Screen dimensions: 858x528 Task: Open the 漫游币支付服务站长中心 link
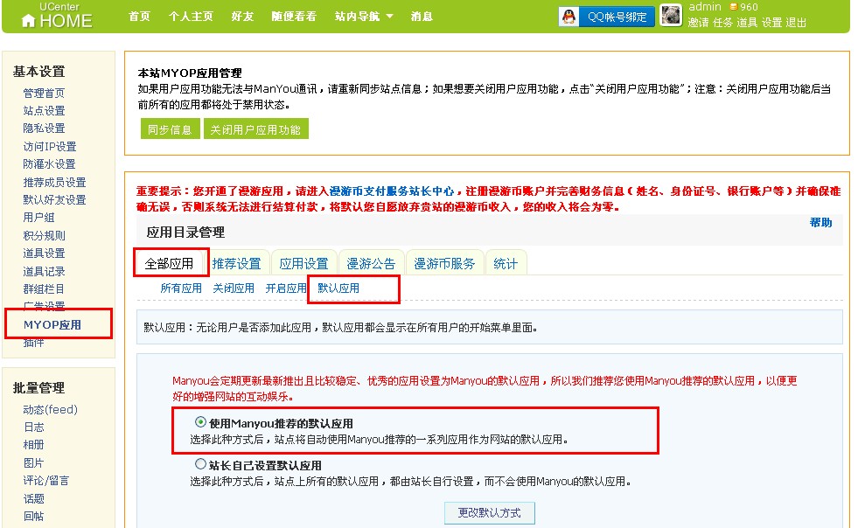[x=392, y=191]
